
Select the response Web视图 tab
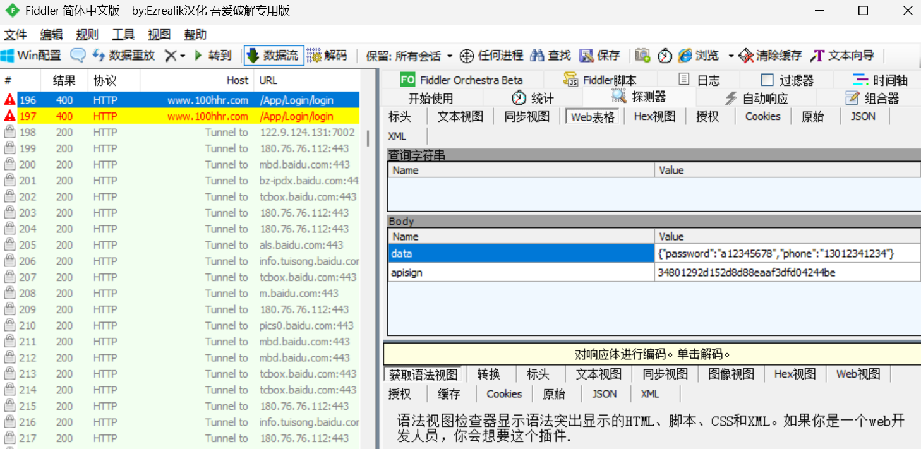pos(858,374)
